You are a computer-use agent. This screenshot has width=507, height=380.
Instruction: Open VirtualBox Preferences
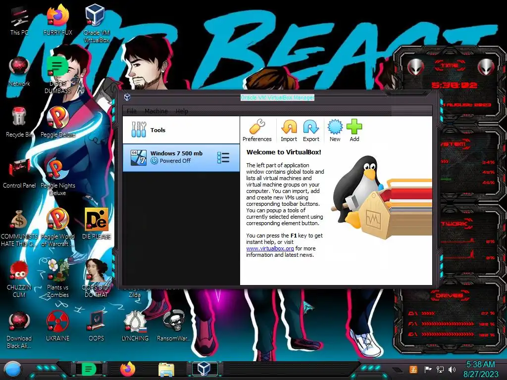257,130
